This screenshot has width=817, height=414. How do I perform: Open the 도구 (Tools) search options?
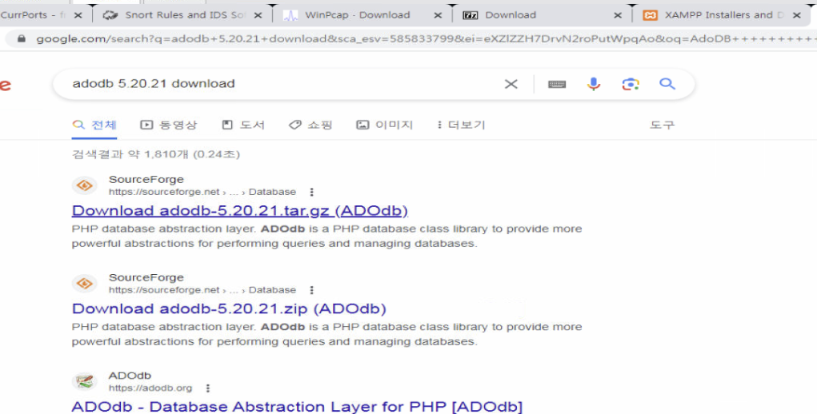point(662,125)
